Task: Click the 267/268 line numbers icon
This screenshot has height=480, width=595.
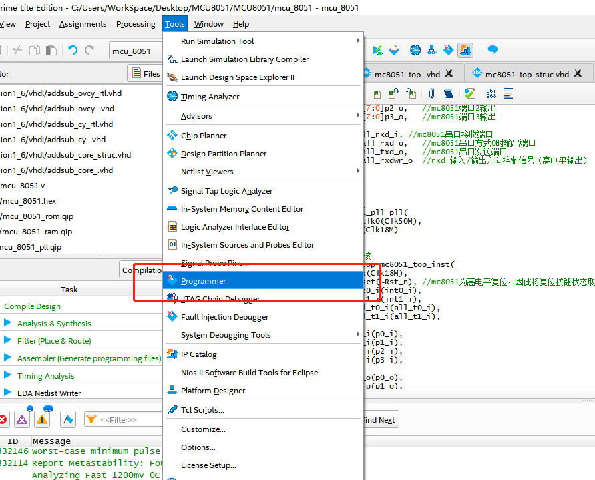Action: tap(491, 93)
